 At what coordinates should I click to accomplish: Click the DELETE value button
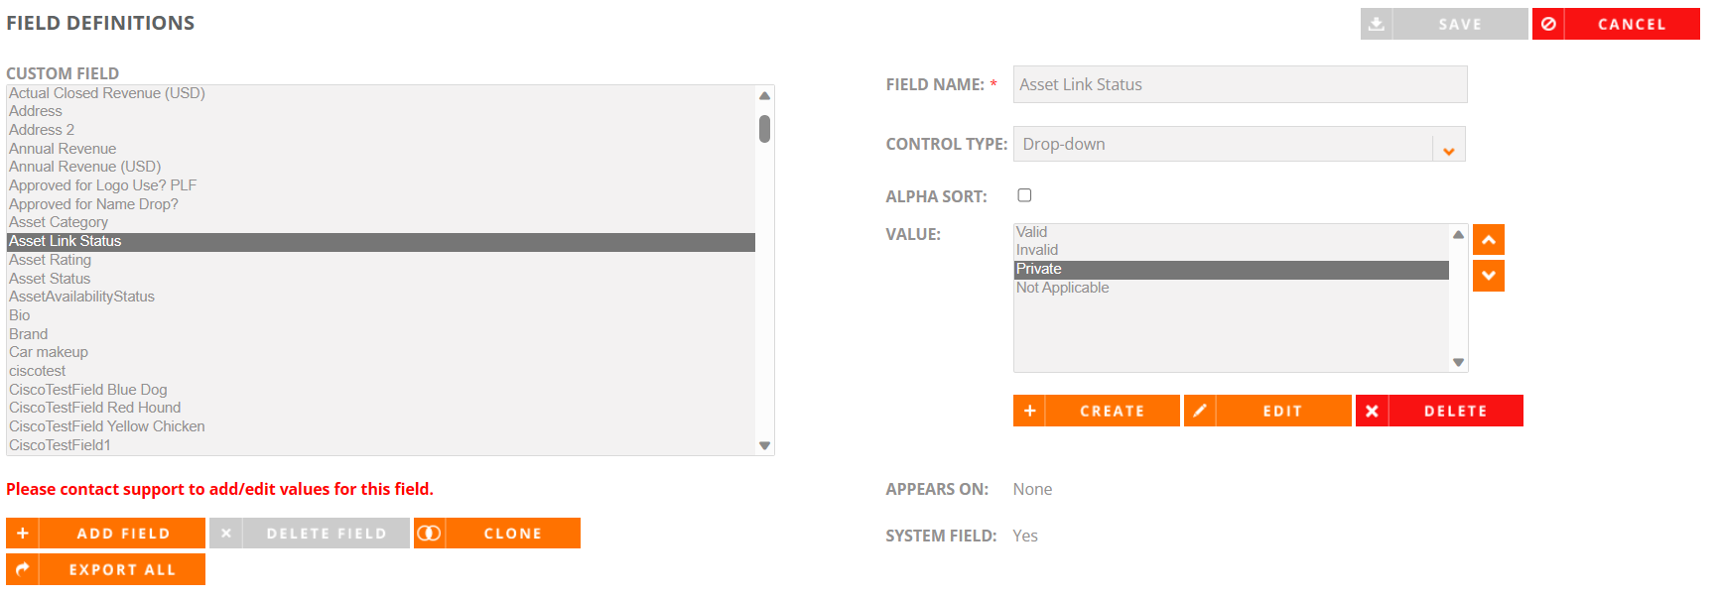tap(1439, 411)
